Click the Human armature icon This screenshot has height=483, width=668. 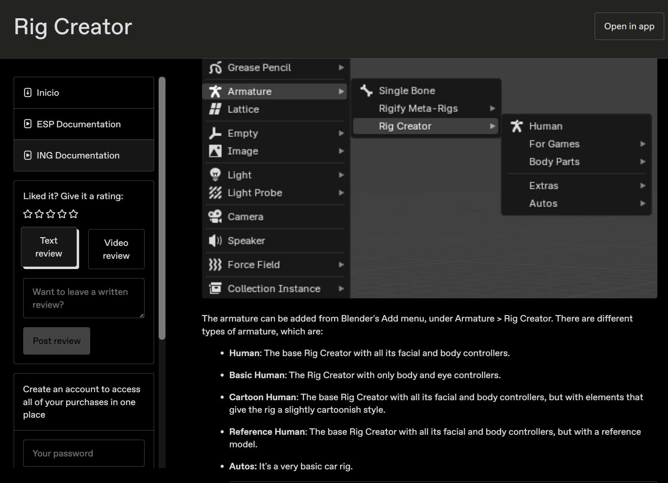tap(517, 126)
